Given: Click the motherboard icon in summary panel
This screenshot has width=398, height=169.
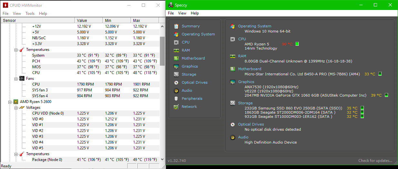Looking at the screenshot, I should point(233,69).
